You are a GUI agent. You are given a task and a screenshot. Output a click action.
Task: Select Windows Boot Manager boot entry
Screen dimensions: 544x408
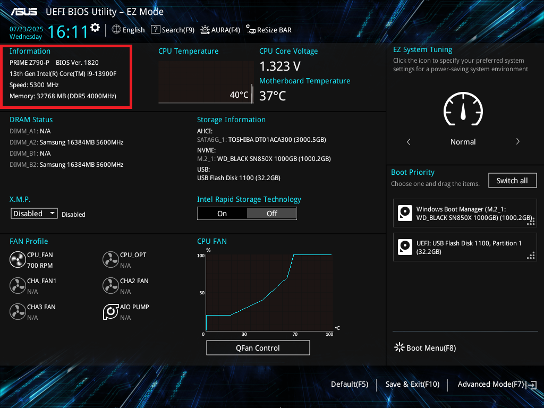pos(465,213)
